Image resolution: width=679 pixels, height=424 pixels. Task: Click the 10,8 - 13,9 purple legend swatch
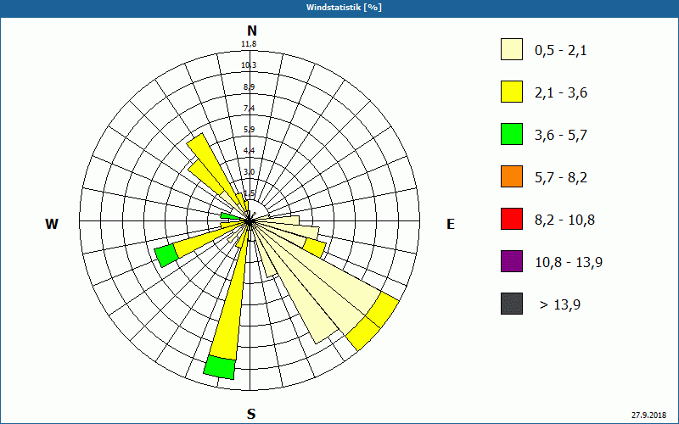click(512, 261)
